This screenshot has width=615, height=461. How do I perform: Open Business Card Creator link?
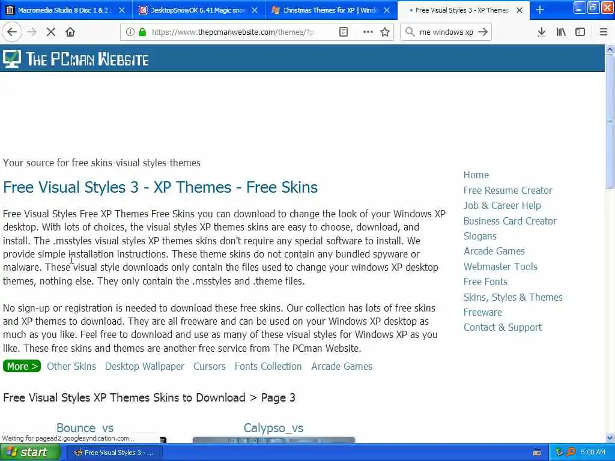click(509, 221)
